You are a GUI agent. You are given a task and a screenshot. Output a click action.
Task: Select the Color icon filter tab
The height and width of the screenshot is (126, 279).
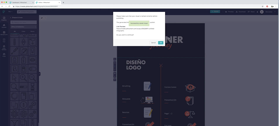click(x=23, y=31)
